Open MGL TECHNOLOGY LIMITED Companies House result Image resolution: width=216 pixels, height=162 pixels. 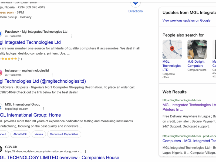59,158
